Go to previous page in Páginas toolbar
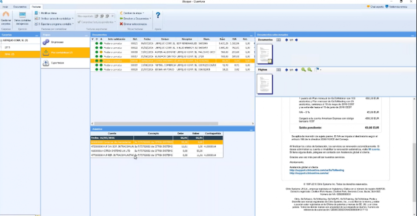Screen dimensions: 417x216 pyautogui.click(x=286, y=70)
